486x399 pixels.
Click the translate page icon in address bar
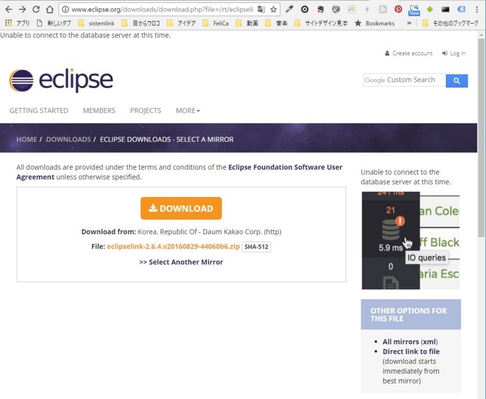pyautogui.click(x=261, y=10)
